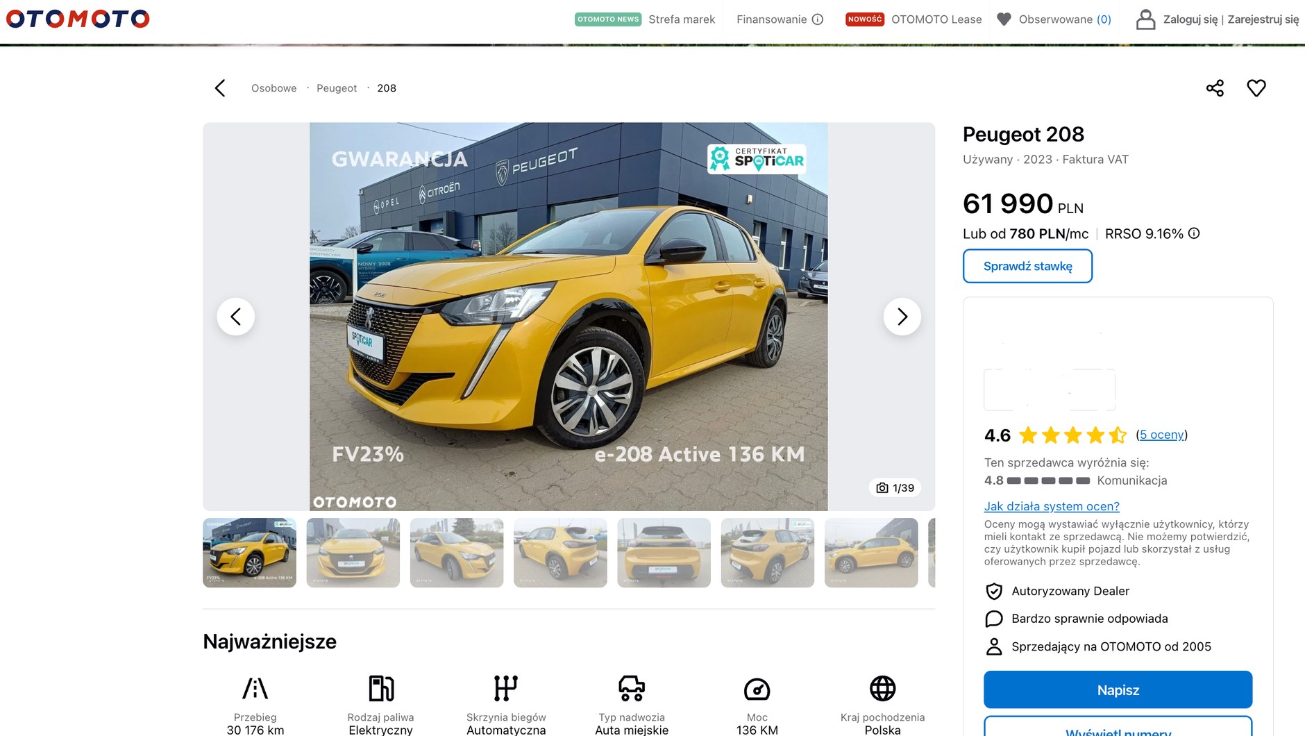
Task: Open Jak działa system ocen link
Action: tap(1052, 506)
